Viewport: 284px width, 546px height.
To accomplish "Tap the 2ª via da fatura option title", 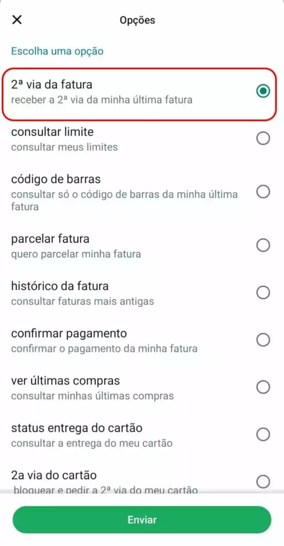I will coord(52,85).
